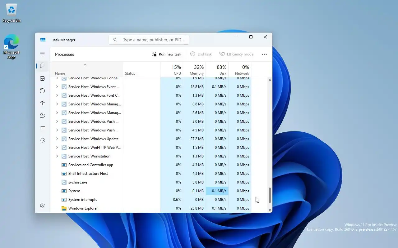Expand Service Host: Workstation row
The height and width of the screenshot is (248, 398).
[57, 156]
